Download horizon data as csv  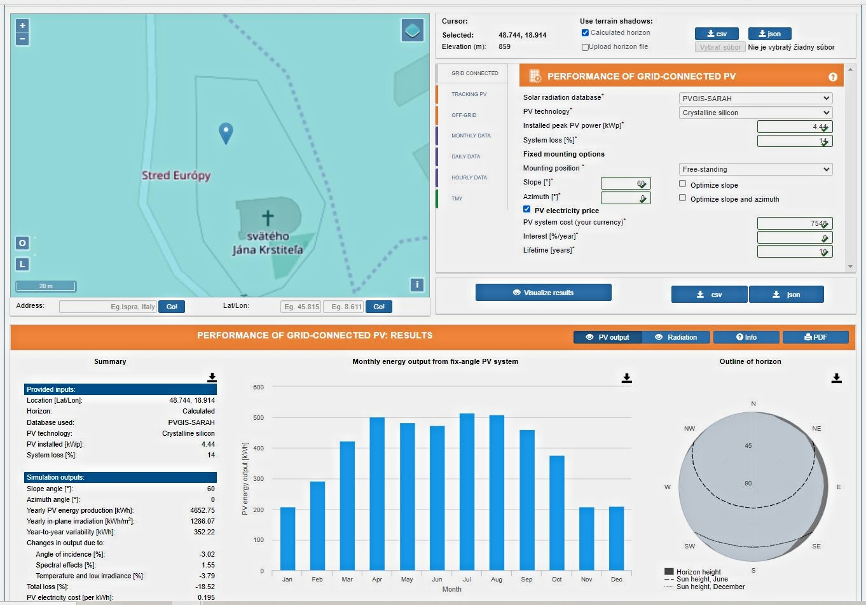717,34
